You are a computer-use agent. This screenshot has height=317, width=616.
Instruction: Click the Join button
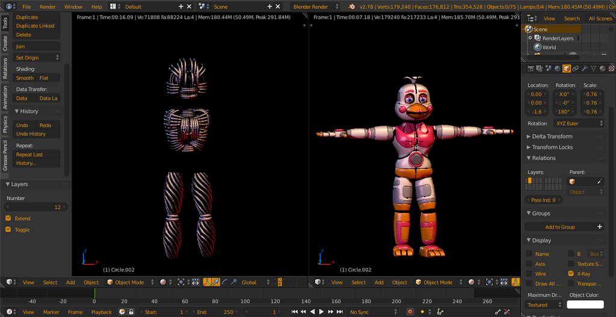click(x=37, y=46)
